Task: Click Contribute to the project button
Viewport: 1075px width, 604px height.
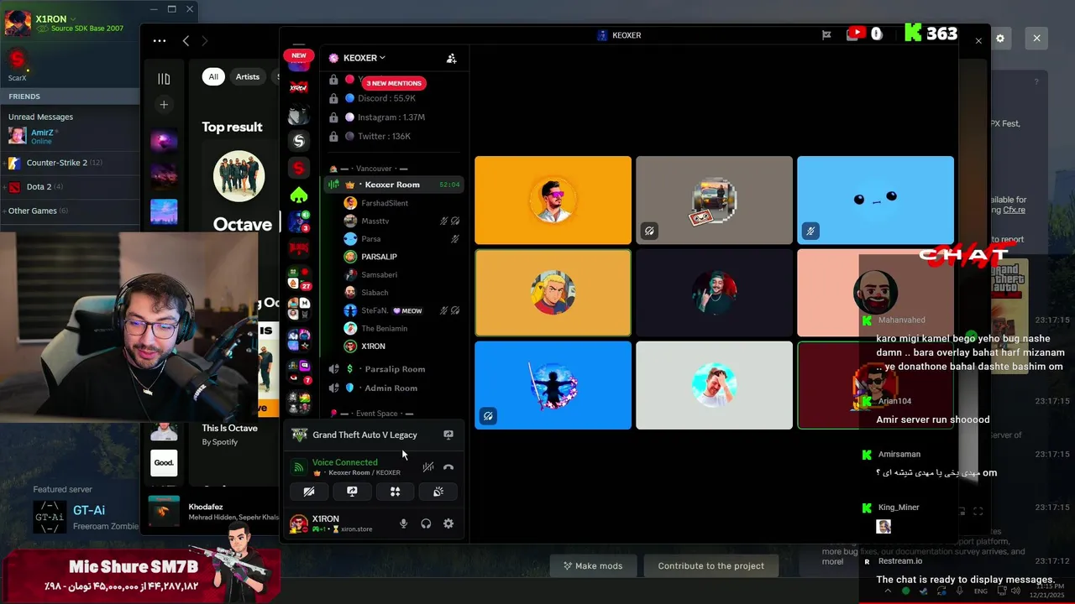Action: click(x=711, y=565)
